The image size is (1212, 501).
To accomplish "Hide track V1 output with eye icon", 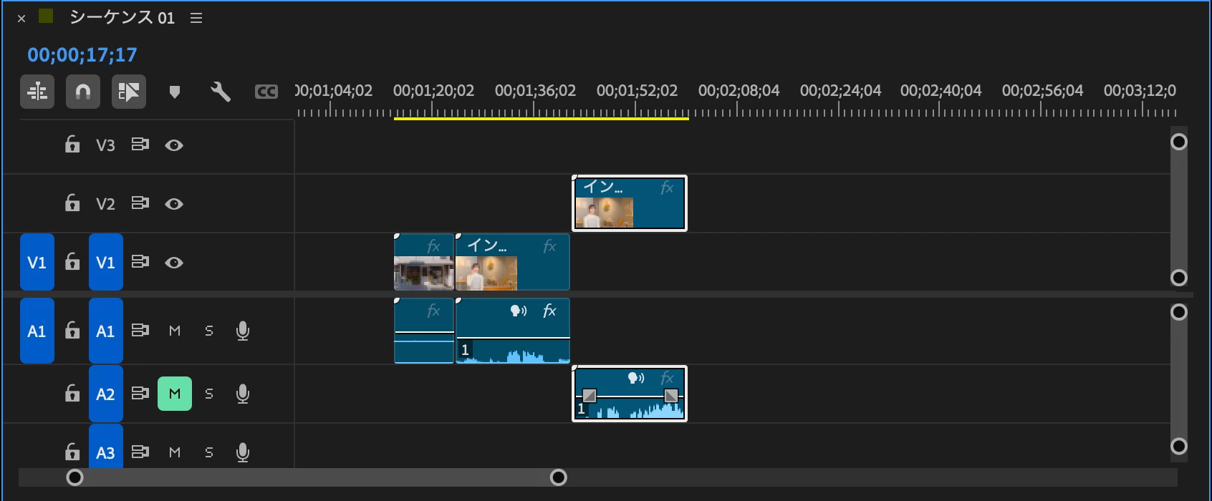I will pos(174,263).
